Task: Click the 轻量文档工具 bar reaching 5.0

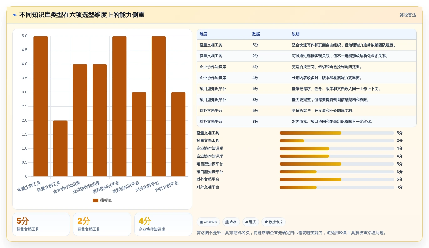Action: pyautogui.click(x=41, y=106)
